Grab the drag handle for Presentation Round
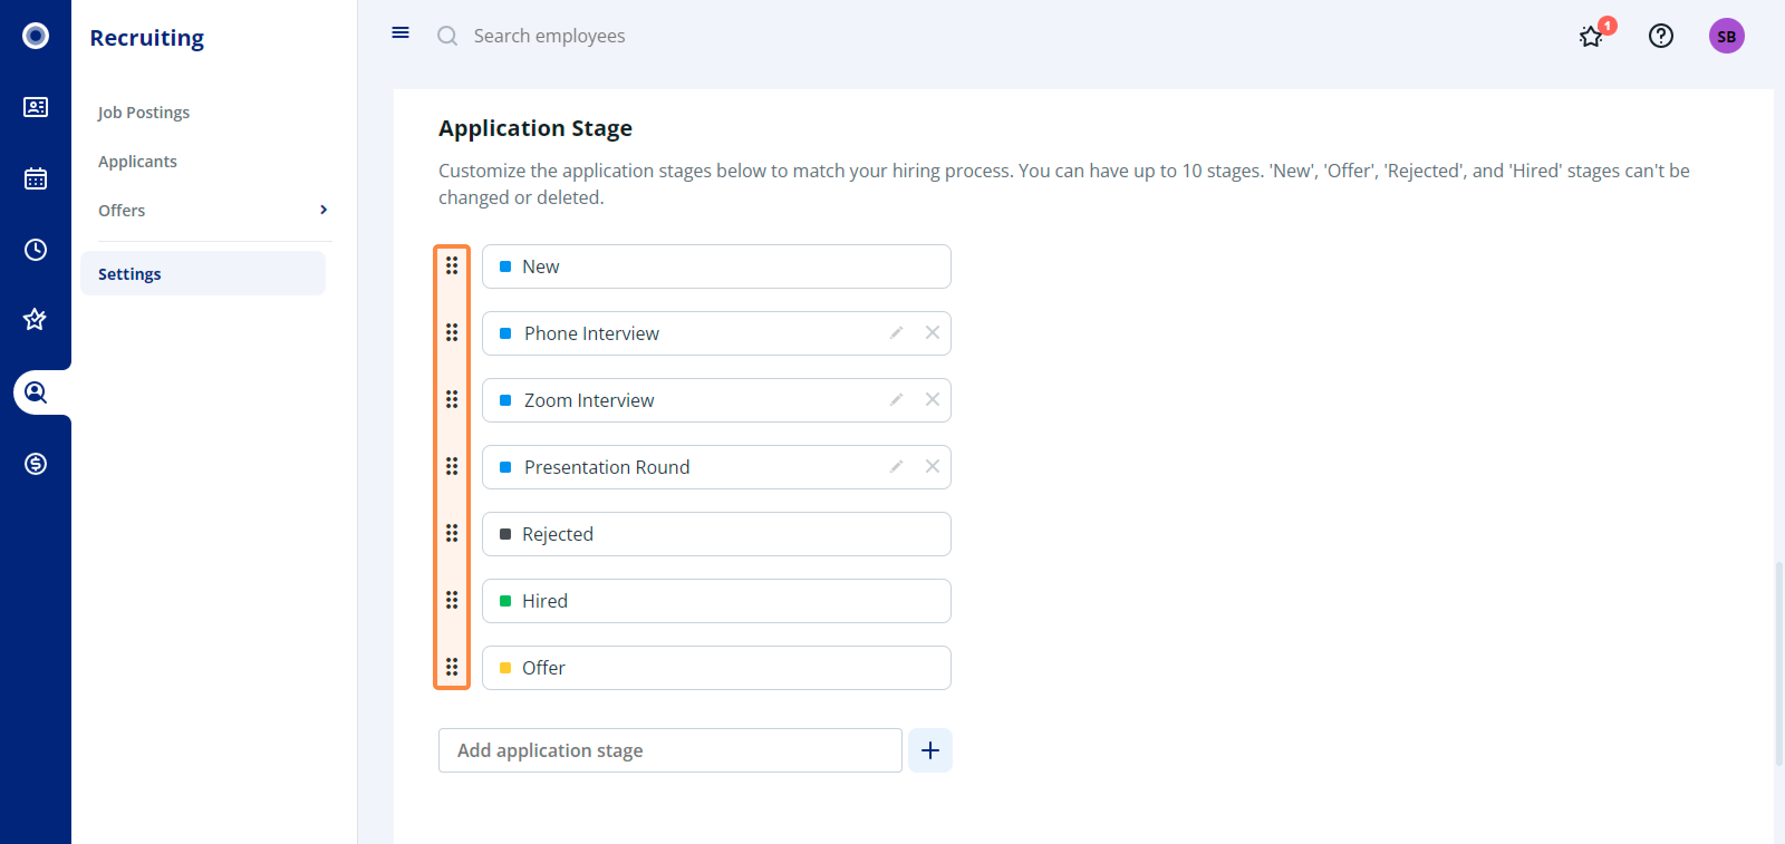Image resolution: width=1785 pixels, height=844 pixels. (452, 467)
